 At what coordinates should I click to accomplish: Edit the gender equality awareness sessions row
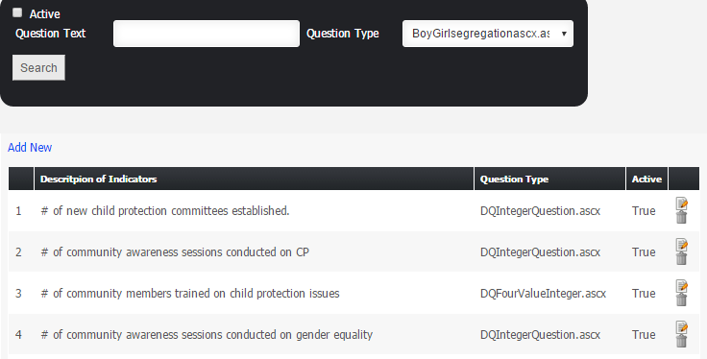682,327
